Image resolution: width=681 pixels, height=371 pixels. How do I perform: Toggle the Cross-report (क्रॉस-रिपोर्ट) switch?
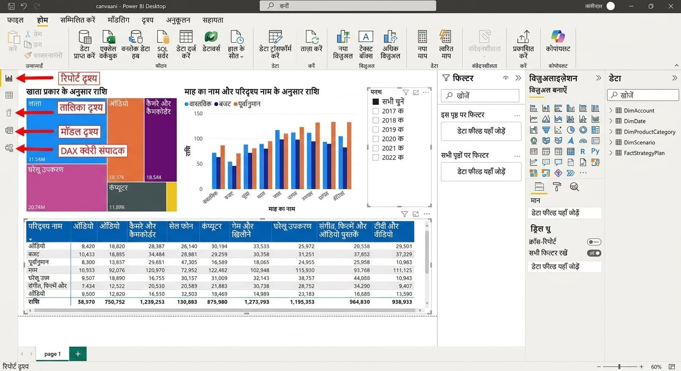594,242
